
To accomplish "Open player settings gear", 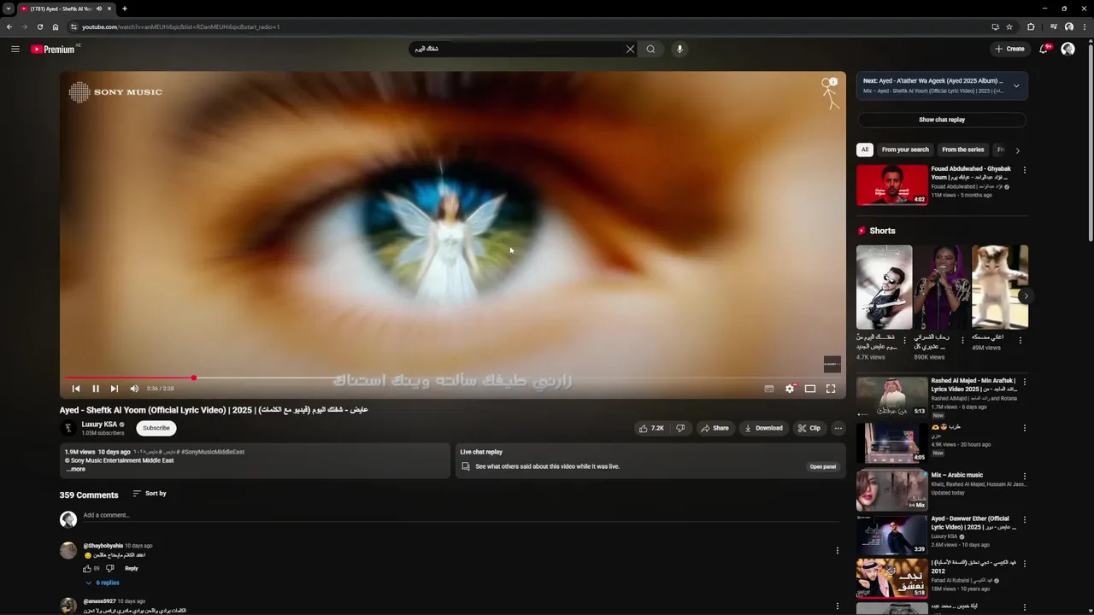I will 790,389.
